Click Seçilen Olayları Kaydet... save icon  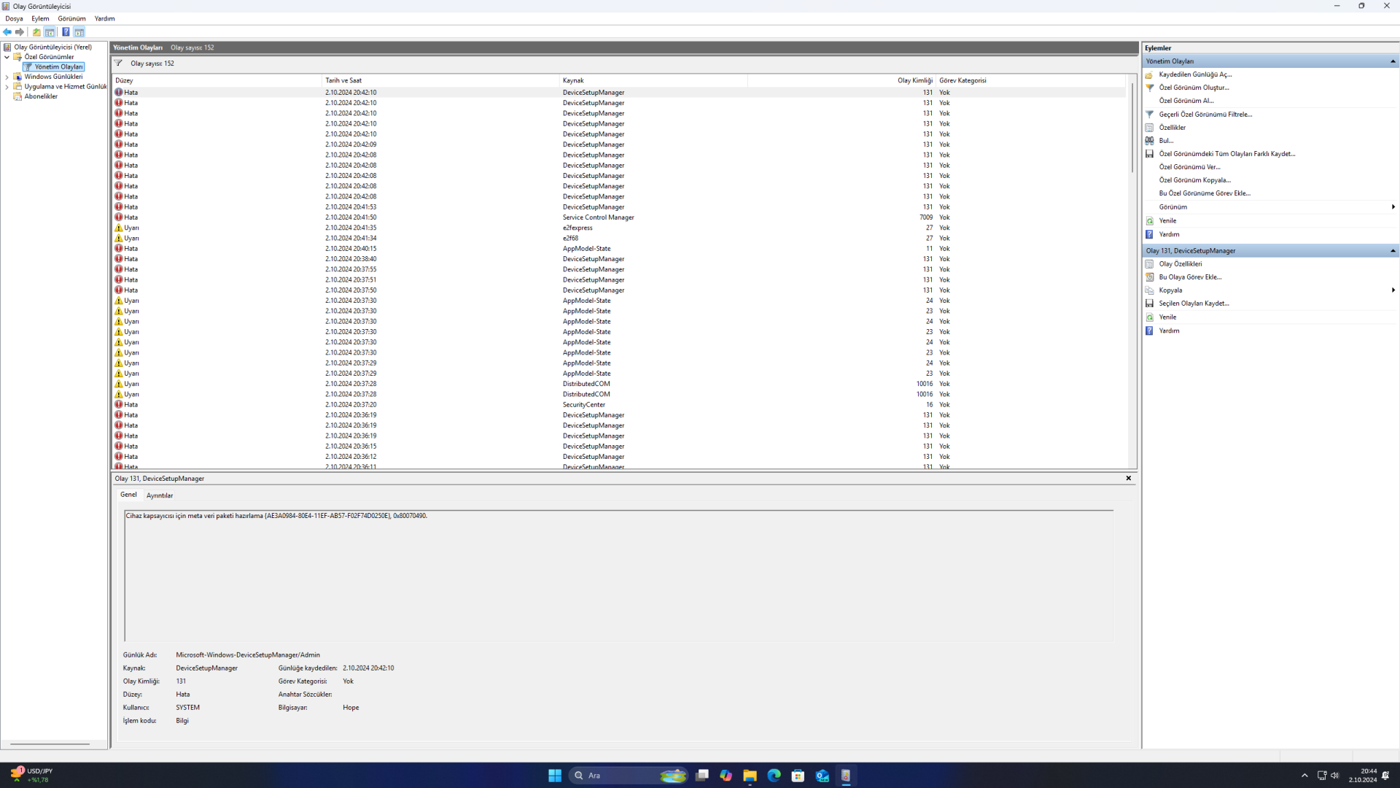point(1150,304)
